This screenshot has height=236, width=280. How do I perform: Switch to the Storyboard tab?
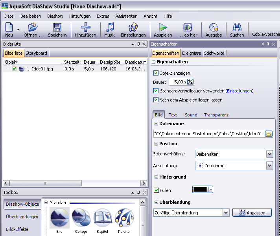click(x=36, y=53)
